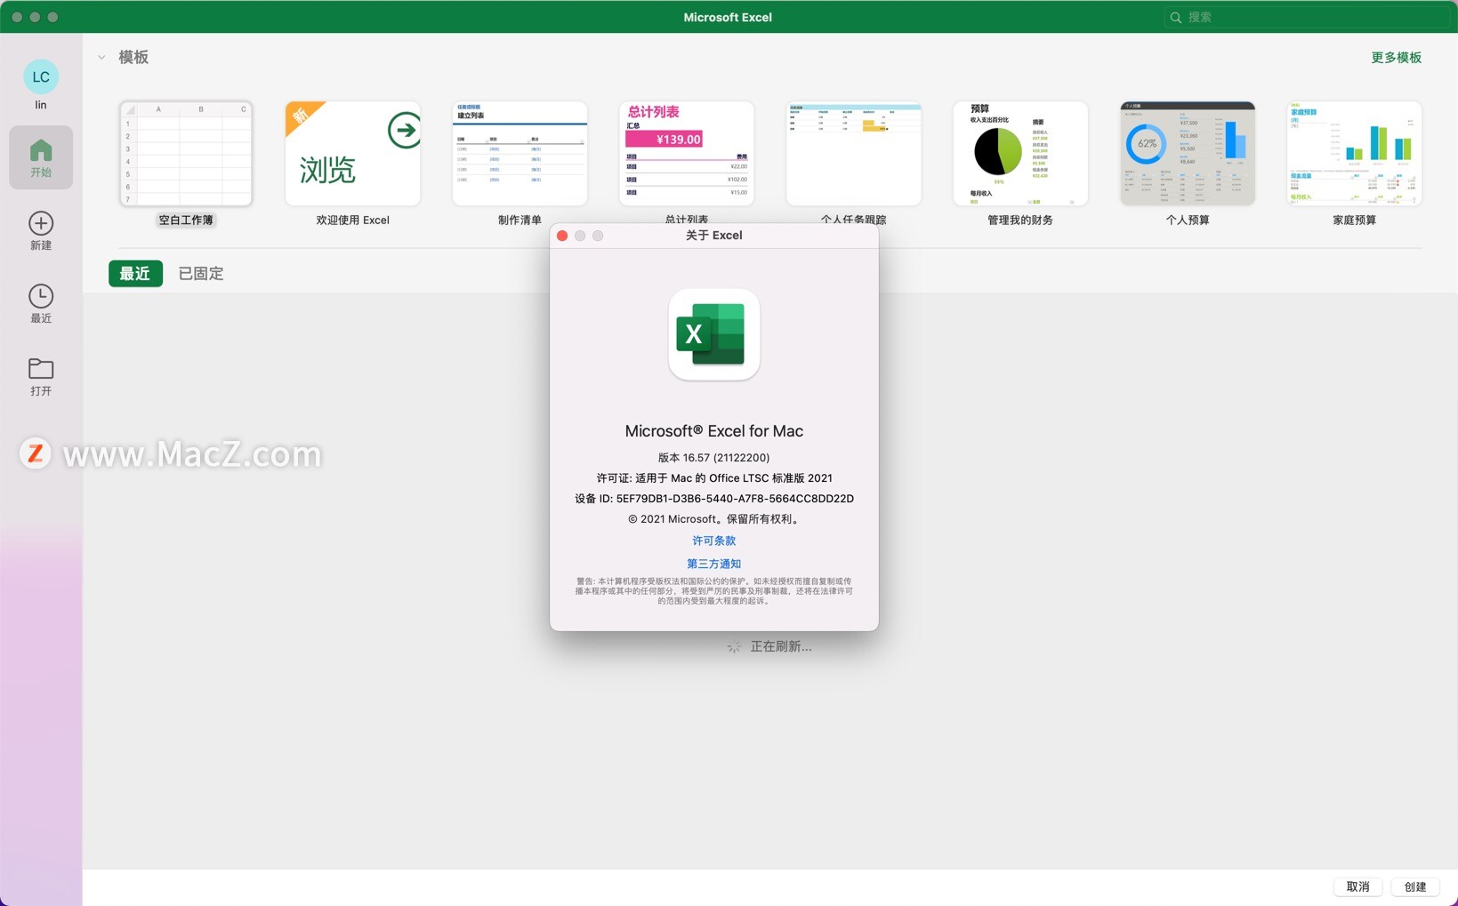Click the Microsoft® Excel for Mac heading
The height and width of the screenshot is (906, 1458).
pos(713,431)
